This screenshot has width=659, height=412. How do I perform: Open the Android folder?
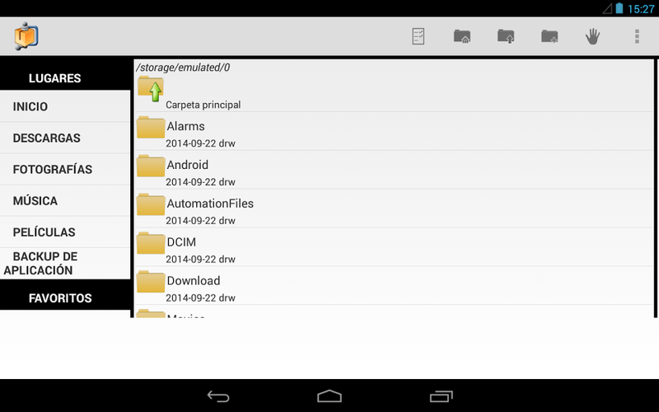tap(394, 170)
